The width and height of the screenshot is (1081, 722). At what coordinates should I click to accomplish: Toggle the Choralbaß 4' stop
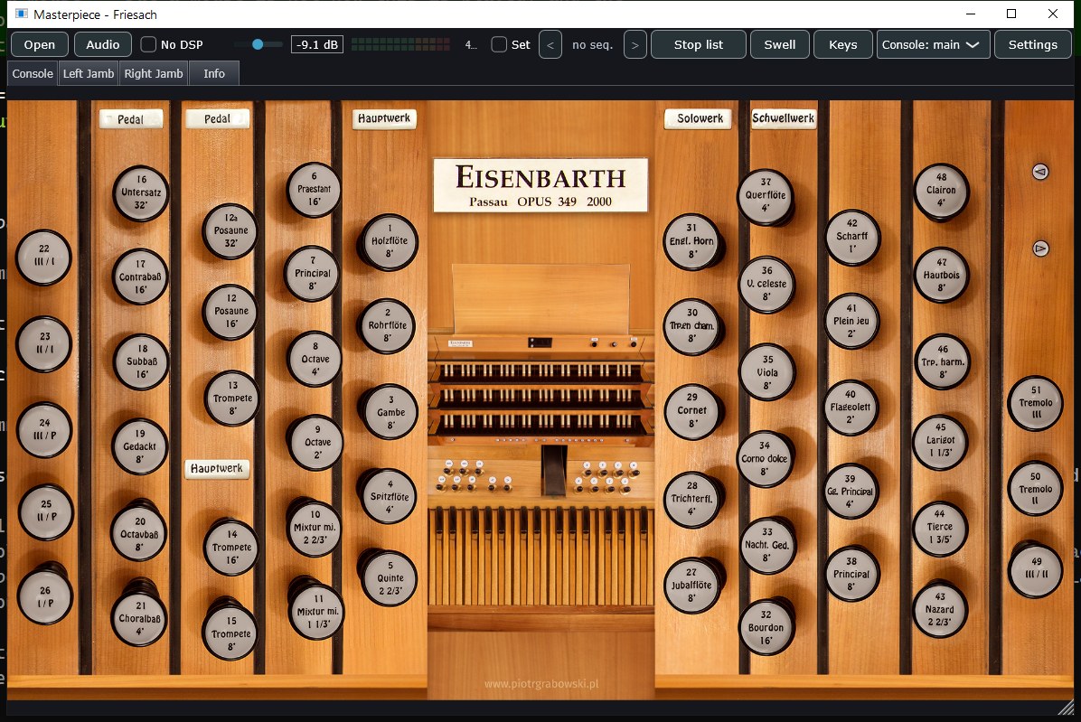(x=140, y=618)
